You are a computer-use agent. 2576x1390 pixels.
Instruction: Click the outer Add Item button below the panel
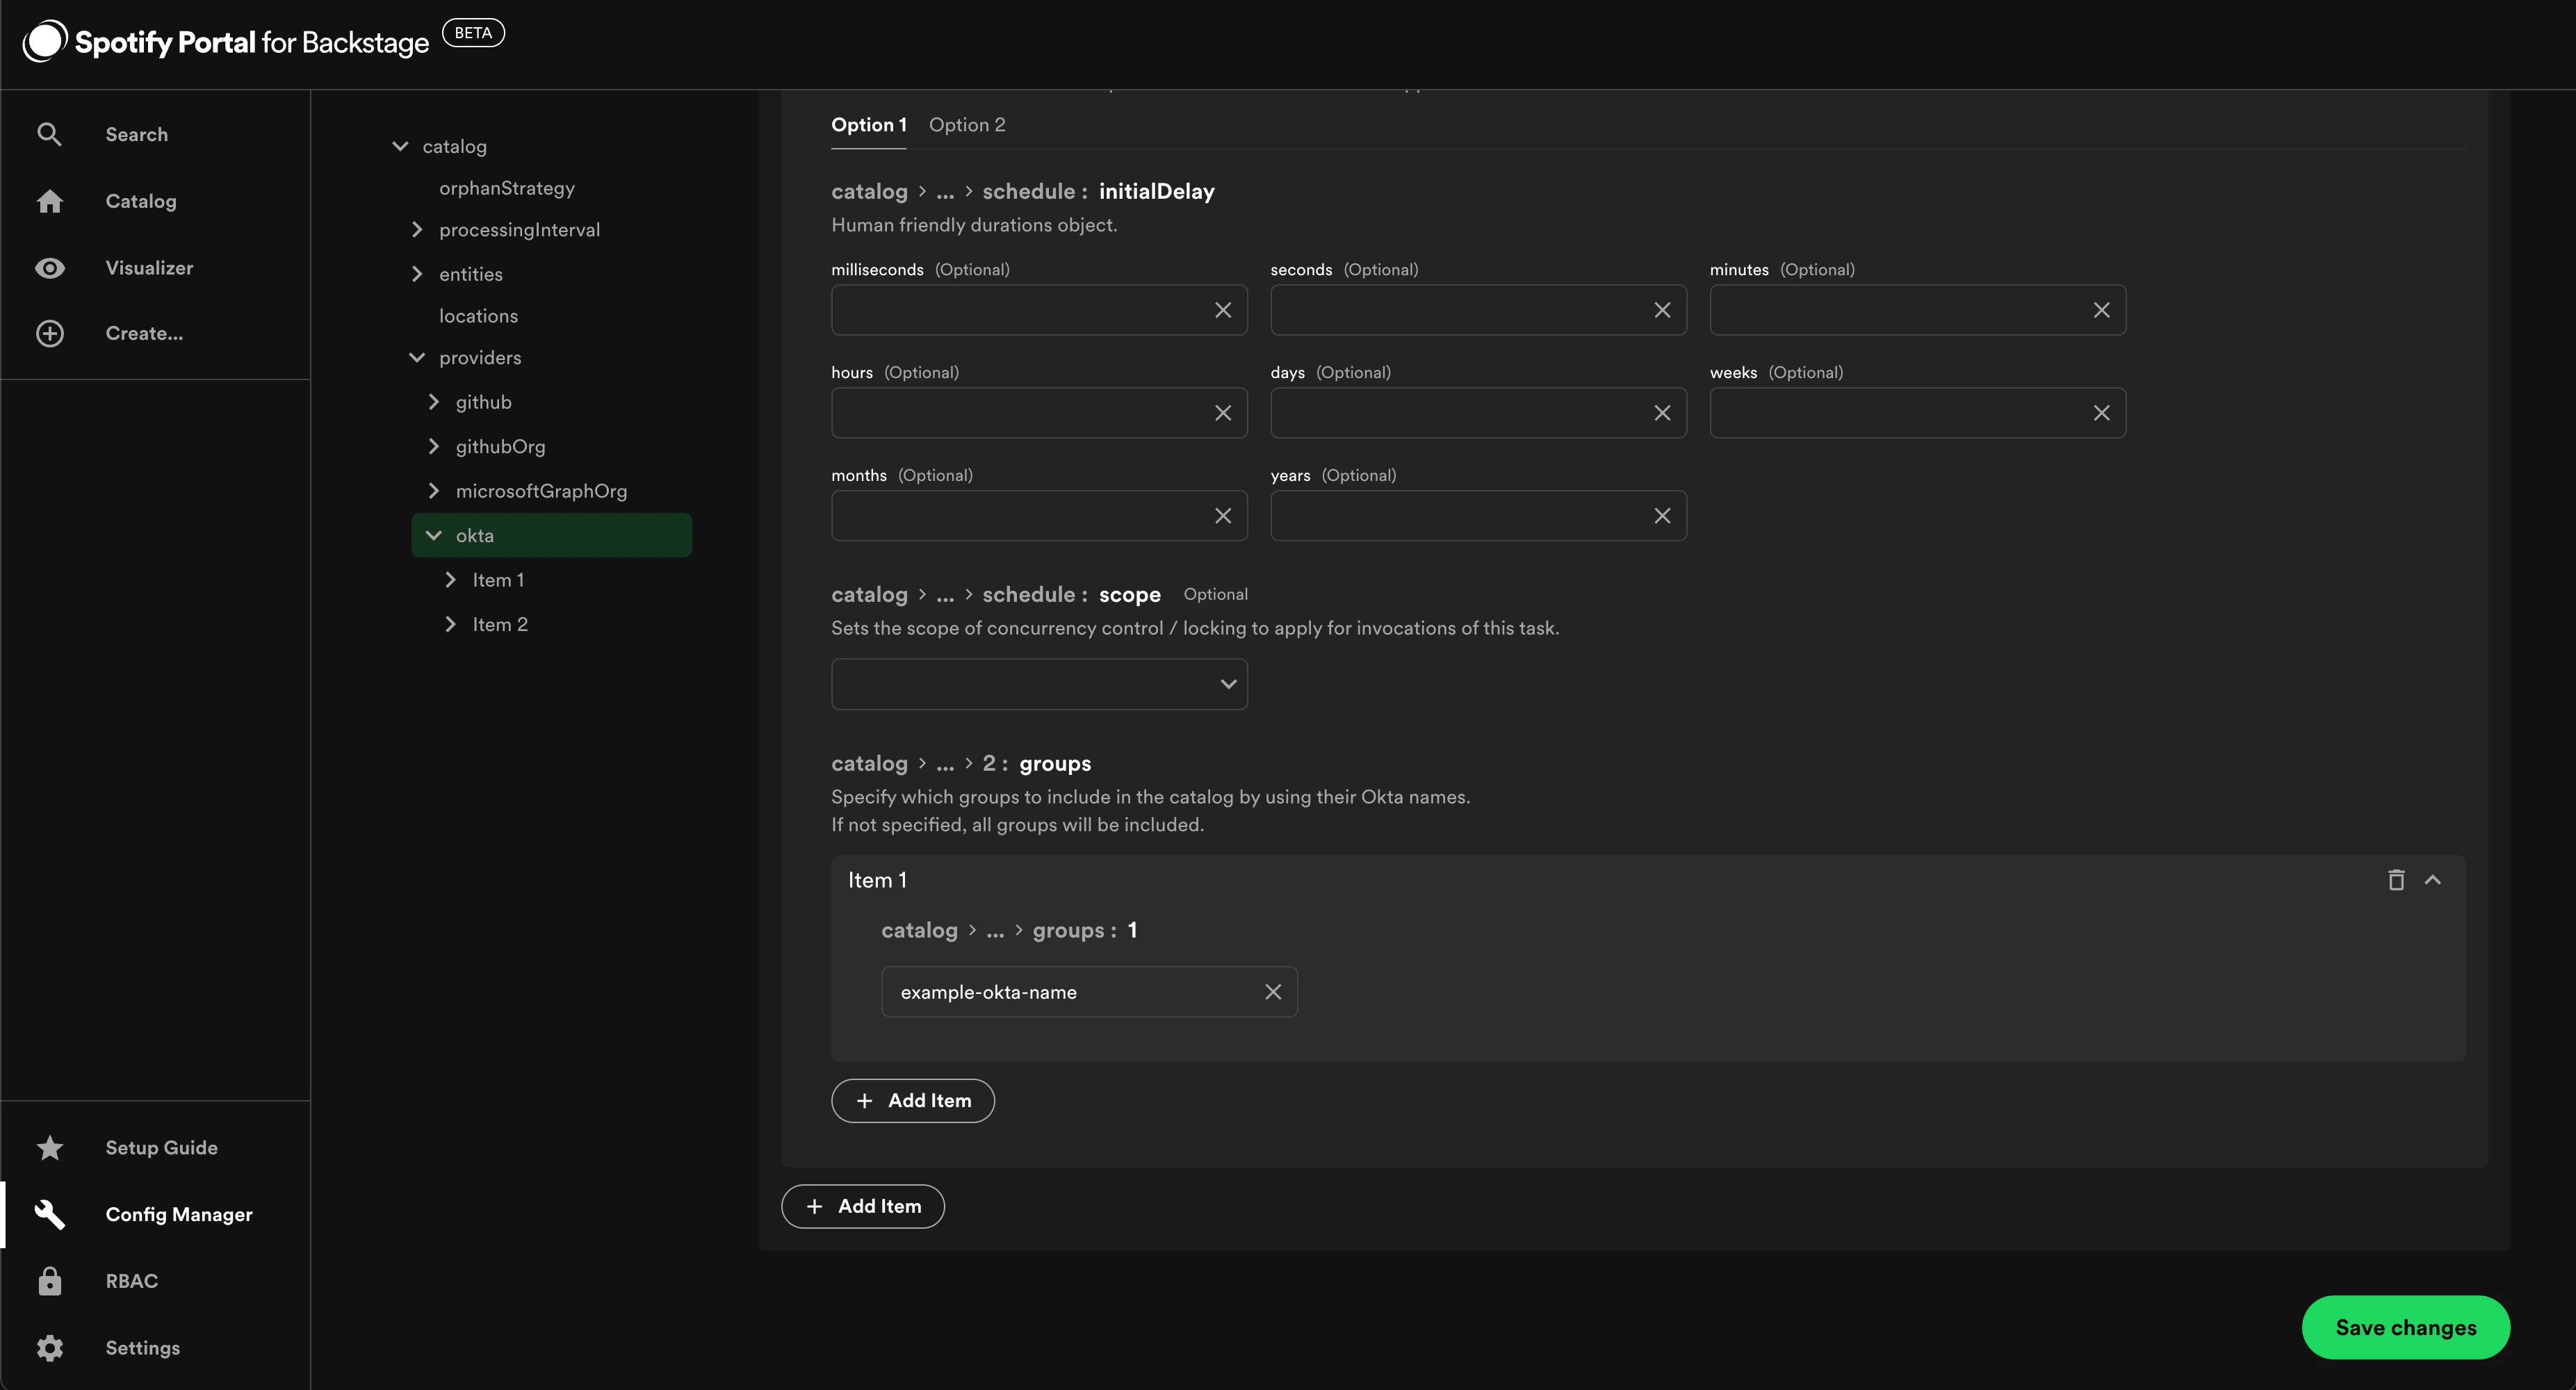coord(862,1206)
